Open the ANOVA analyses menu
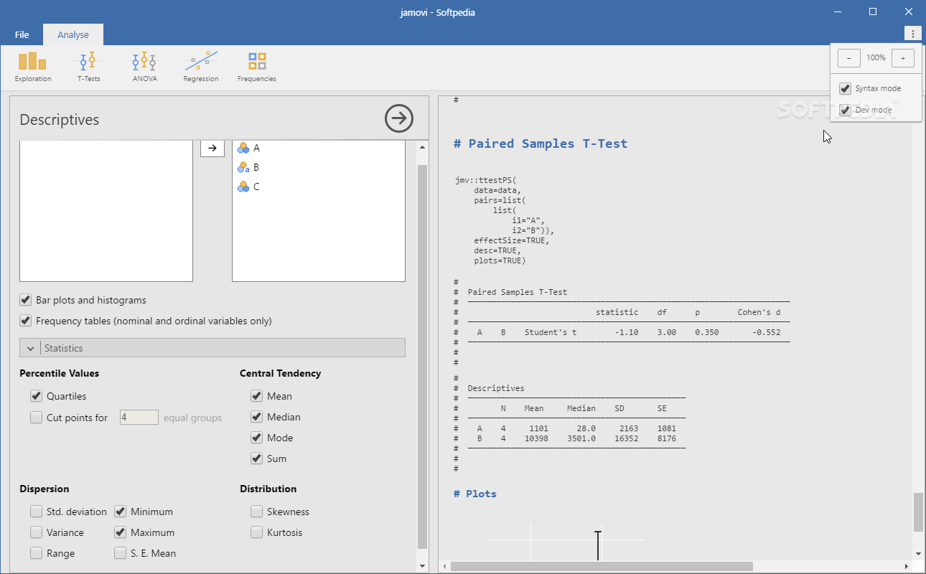The height and width of the screenshot is (574, 926). (x=144, y=67)
